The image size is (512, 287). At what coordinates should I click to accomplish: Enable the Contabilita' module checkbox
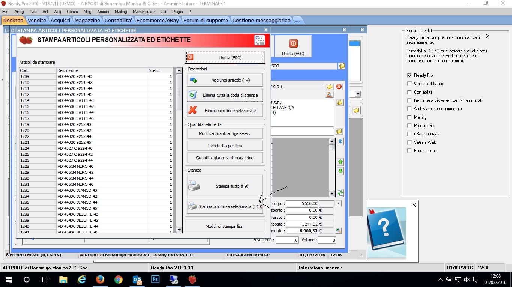(410, 92)
